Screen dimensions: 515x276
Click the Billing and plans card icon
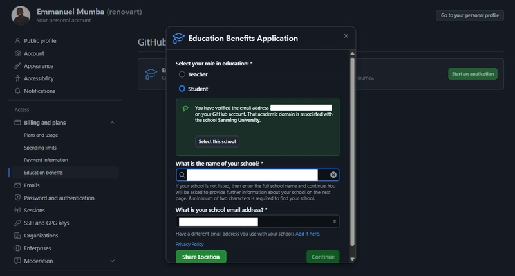(17, 123)
